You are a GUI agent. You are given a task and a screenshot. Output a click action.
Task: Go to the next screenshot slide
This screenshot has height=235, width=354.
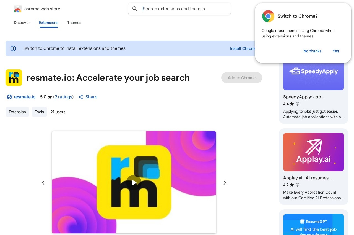pyautogui.click(x=225, y=183)
